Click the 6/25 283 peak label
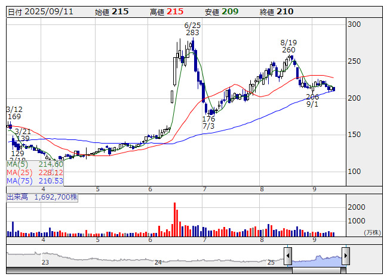This screenshot has width=390, height=280. 192,29
